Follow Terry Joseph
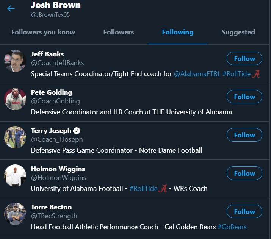The width and height of the screenshot is (271, 239). [244, 135]
